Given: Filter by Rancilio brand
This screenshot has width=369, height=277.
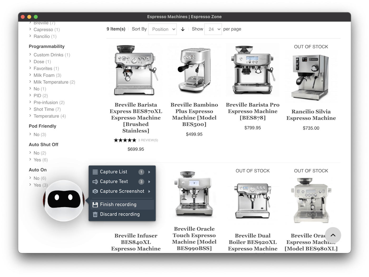Looking at the screenshot, I should pos(45,37).
